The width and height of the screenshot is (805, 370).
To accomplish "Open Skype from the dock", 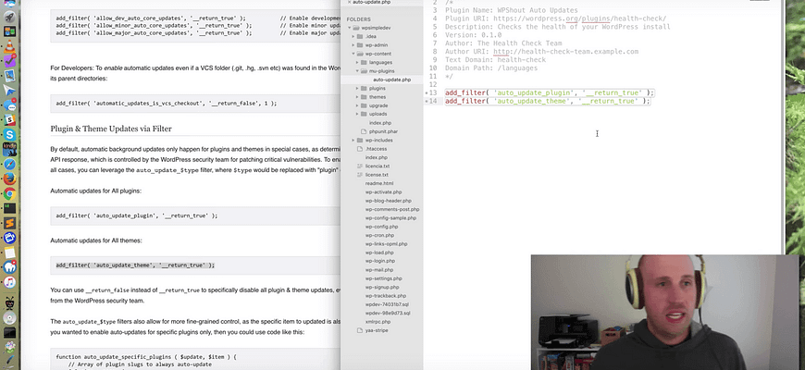I will pyautogui.click(x=10, y=135).
